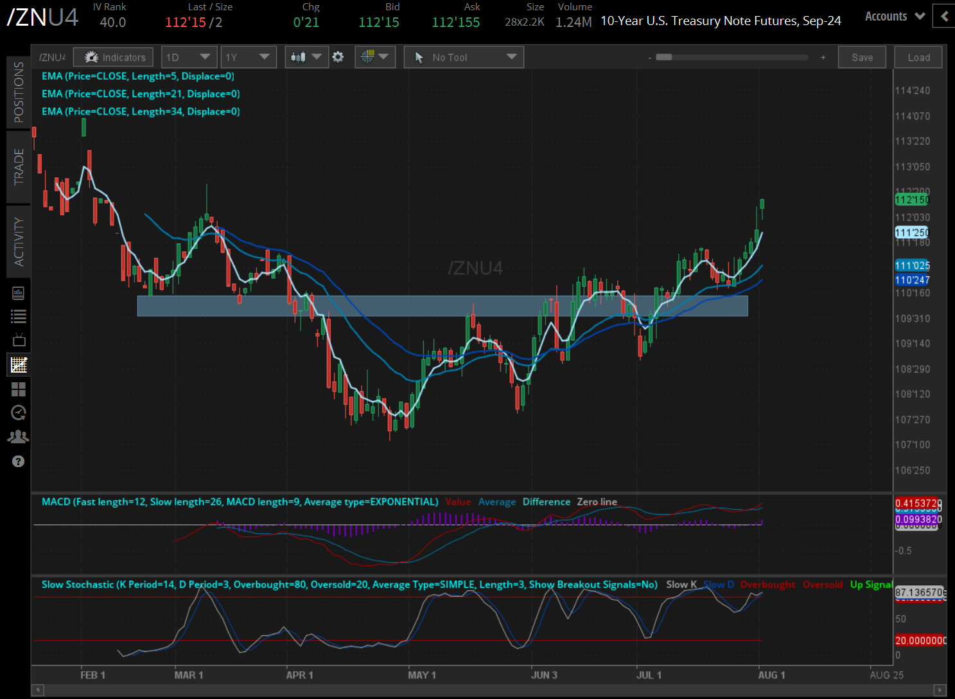Open chart settings via the gear icon
This screenshot has height=699, width=955.
[338, 57]
